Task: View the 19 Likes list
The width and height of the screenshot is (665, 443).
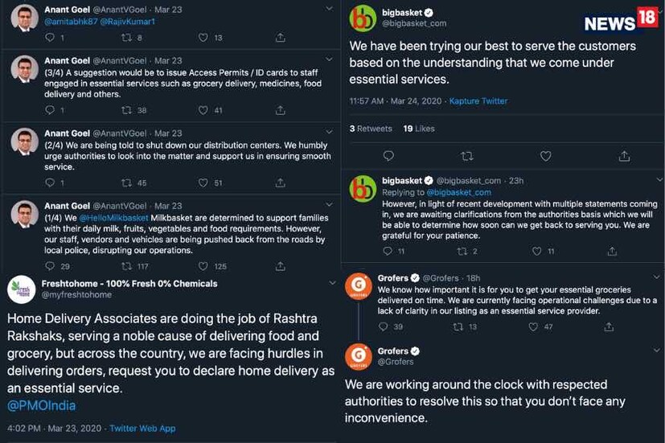Action: [x=419, y=129]
